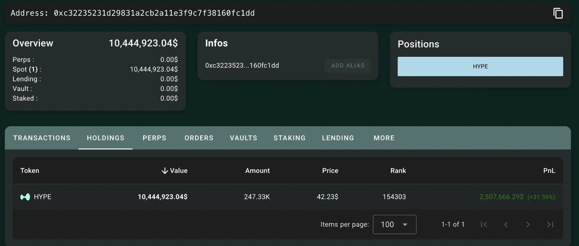Click the Positions panel heading
Screen dimensions: 579x246
[418, 44]
